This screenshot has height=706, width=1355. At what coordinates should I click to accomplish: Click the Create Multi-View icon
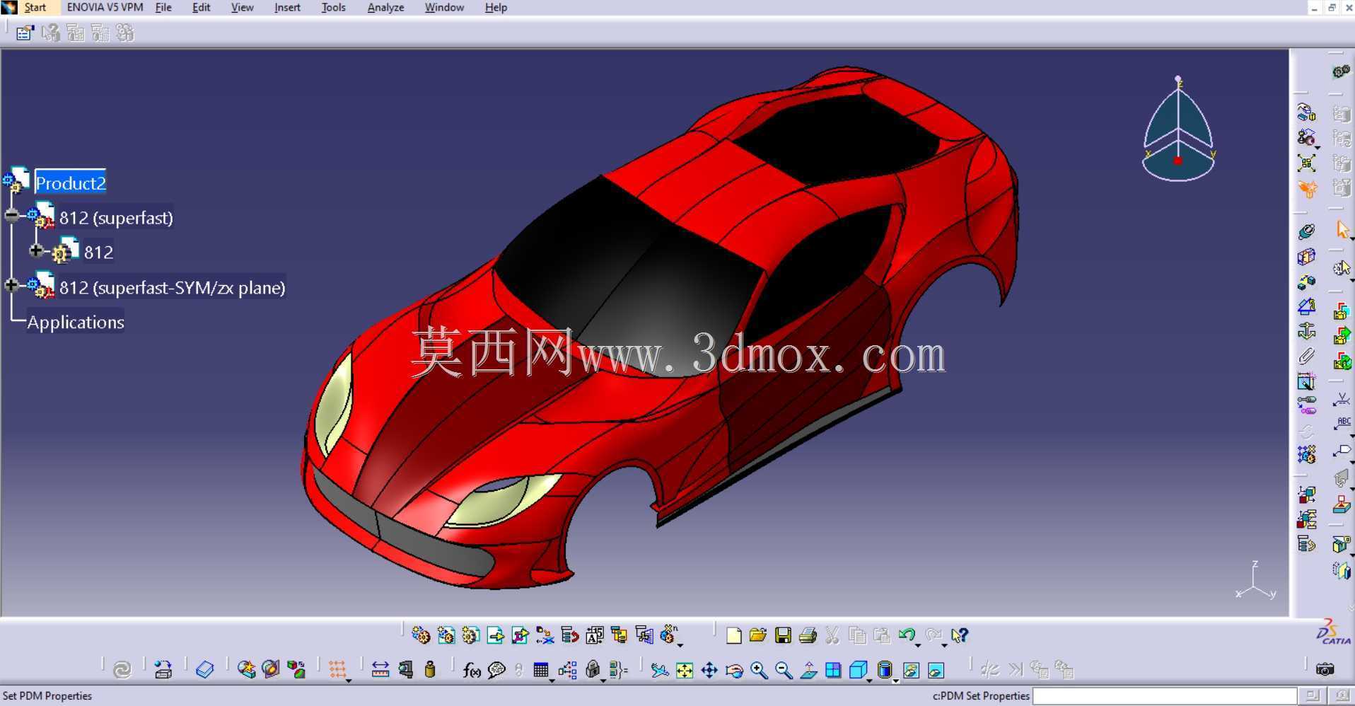click(x=833, y=670)
